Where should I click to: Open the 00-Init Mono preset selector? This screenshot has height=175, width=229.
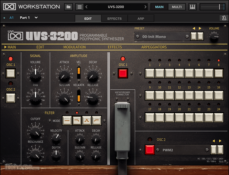[162, 37]
